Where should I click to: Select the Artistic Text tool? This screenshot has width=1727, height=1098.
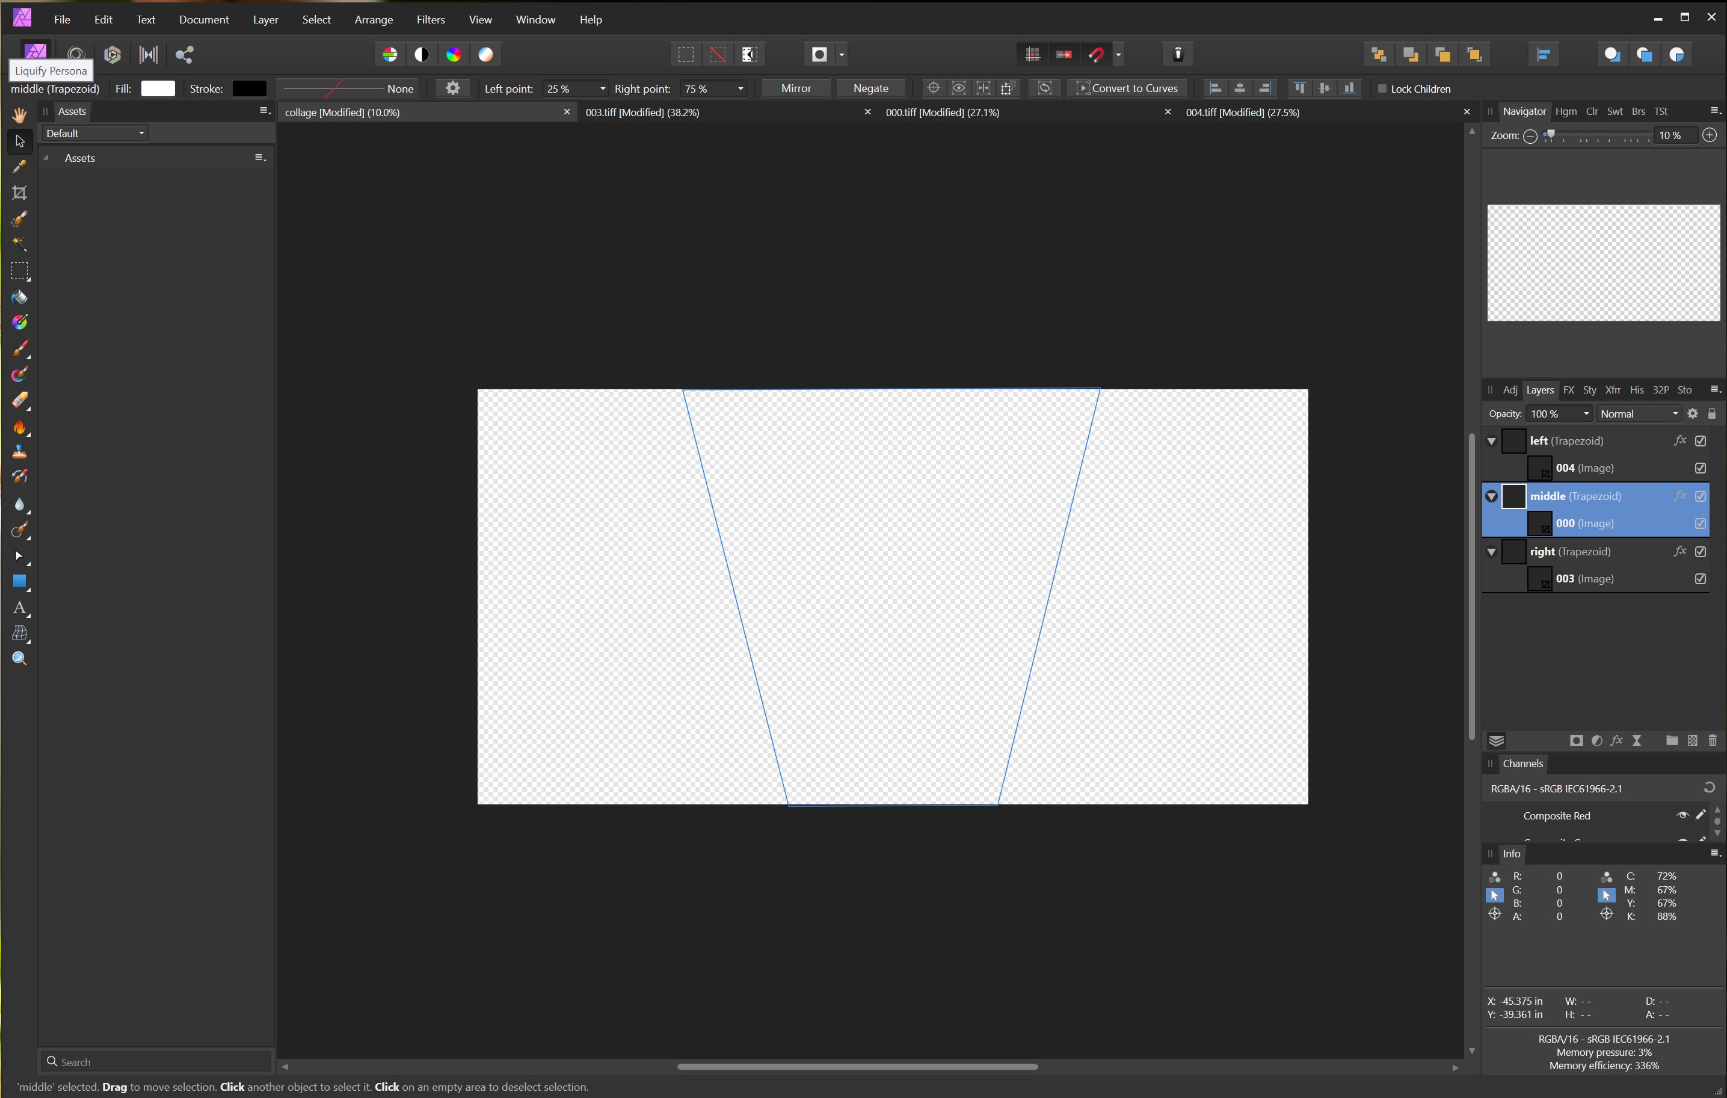19,608
